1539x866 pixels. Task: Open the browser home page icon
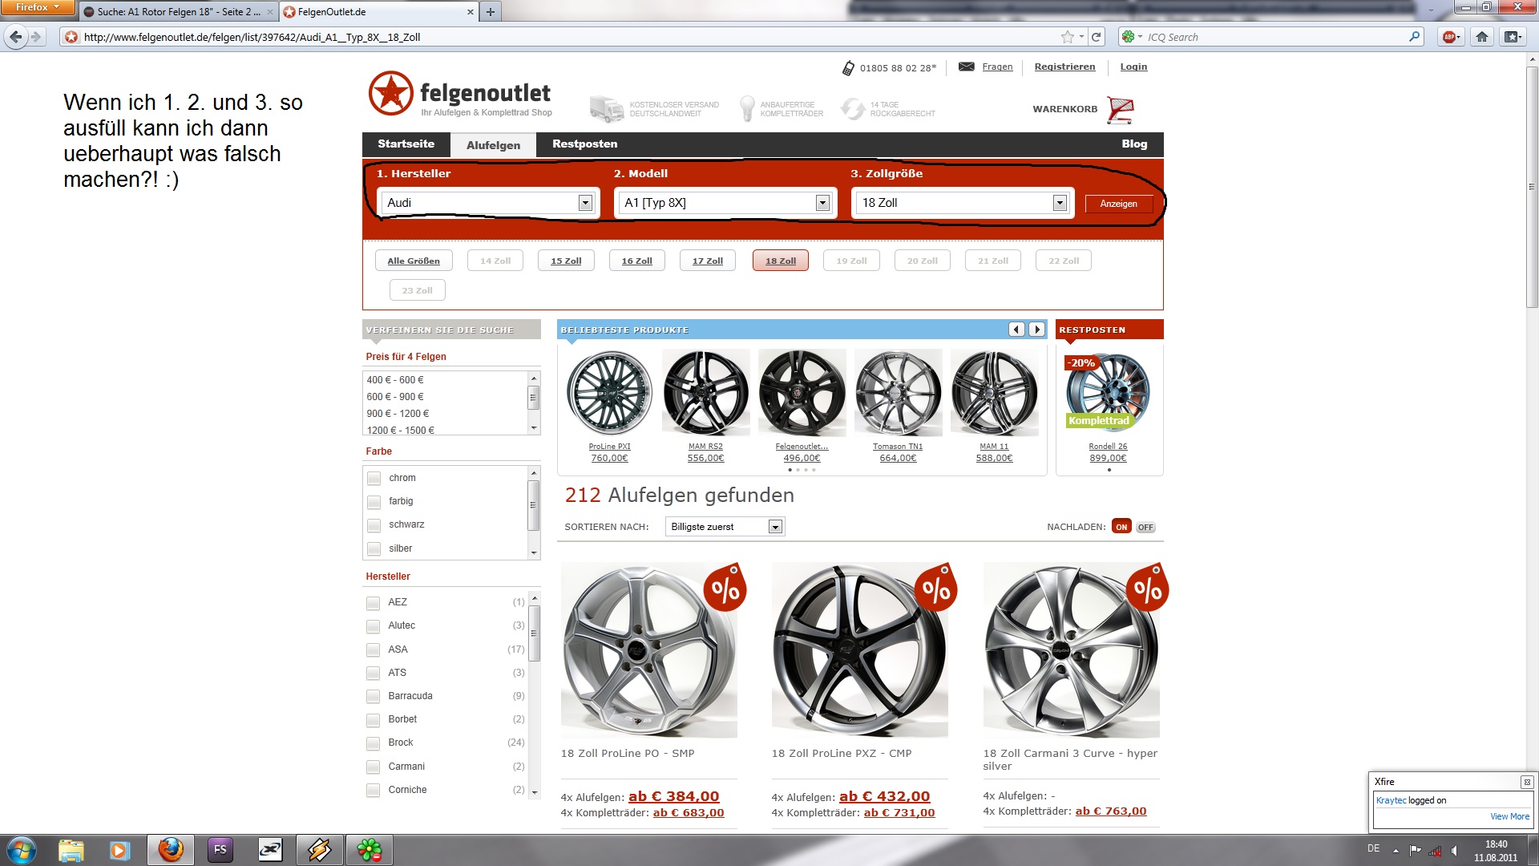point(1482,37)
